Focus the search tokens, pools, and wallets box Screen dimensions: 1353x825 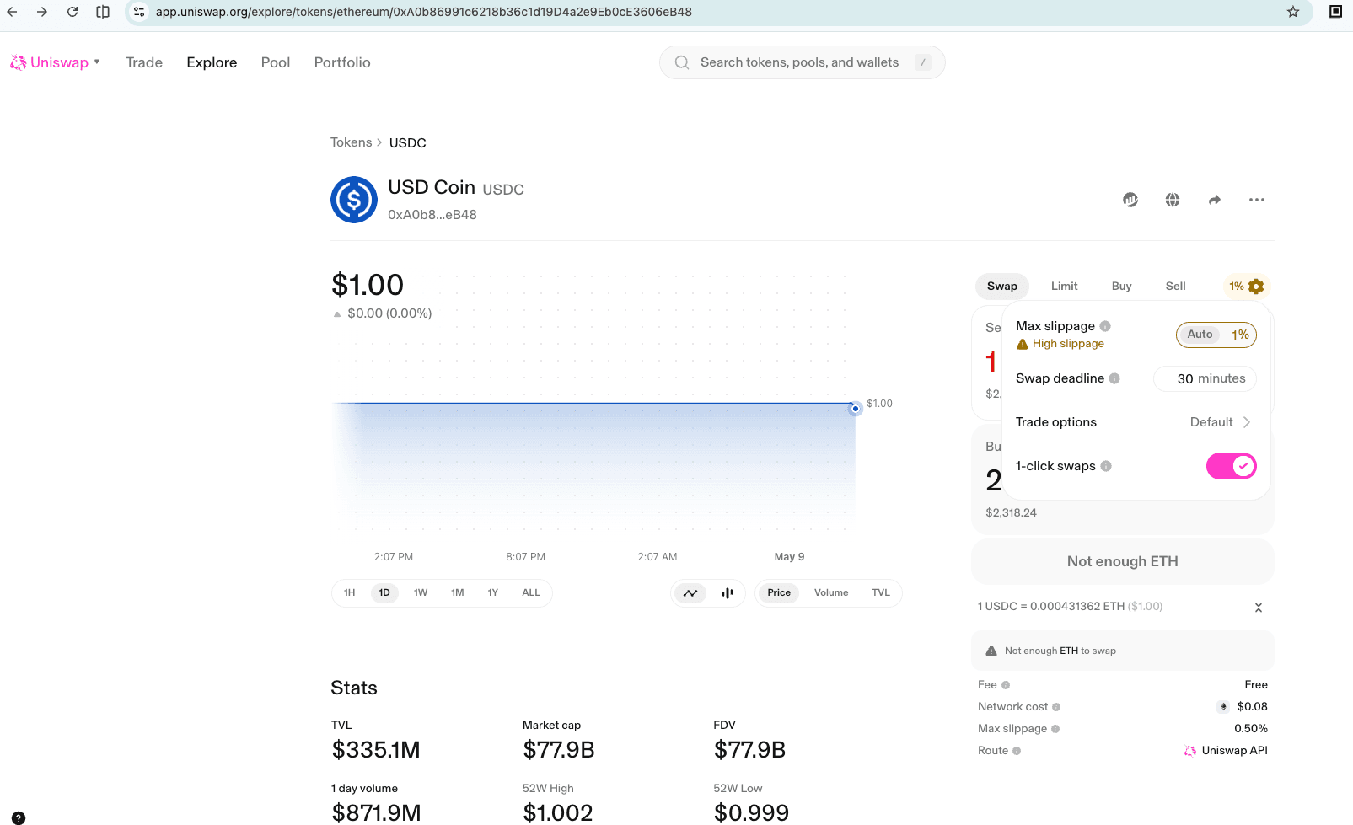[802, 62]
